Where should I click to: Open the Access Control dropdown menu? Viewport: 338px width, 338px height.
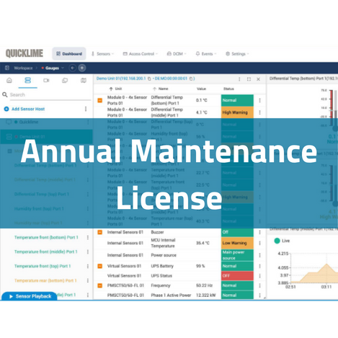click(141, 54)
